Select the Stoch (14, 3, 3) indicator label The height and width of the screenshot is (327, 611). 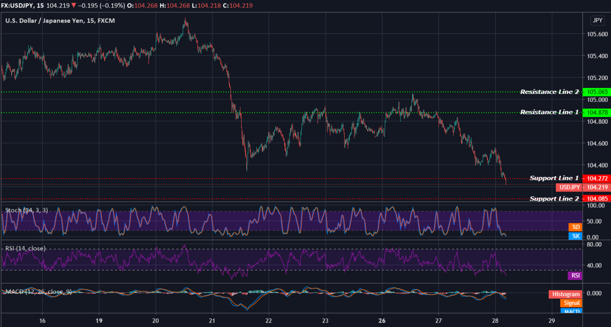pos(26,210)
